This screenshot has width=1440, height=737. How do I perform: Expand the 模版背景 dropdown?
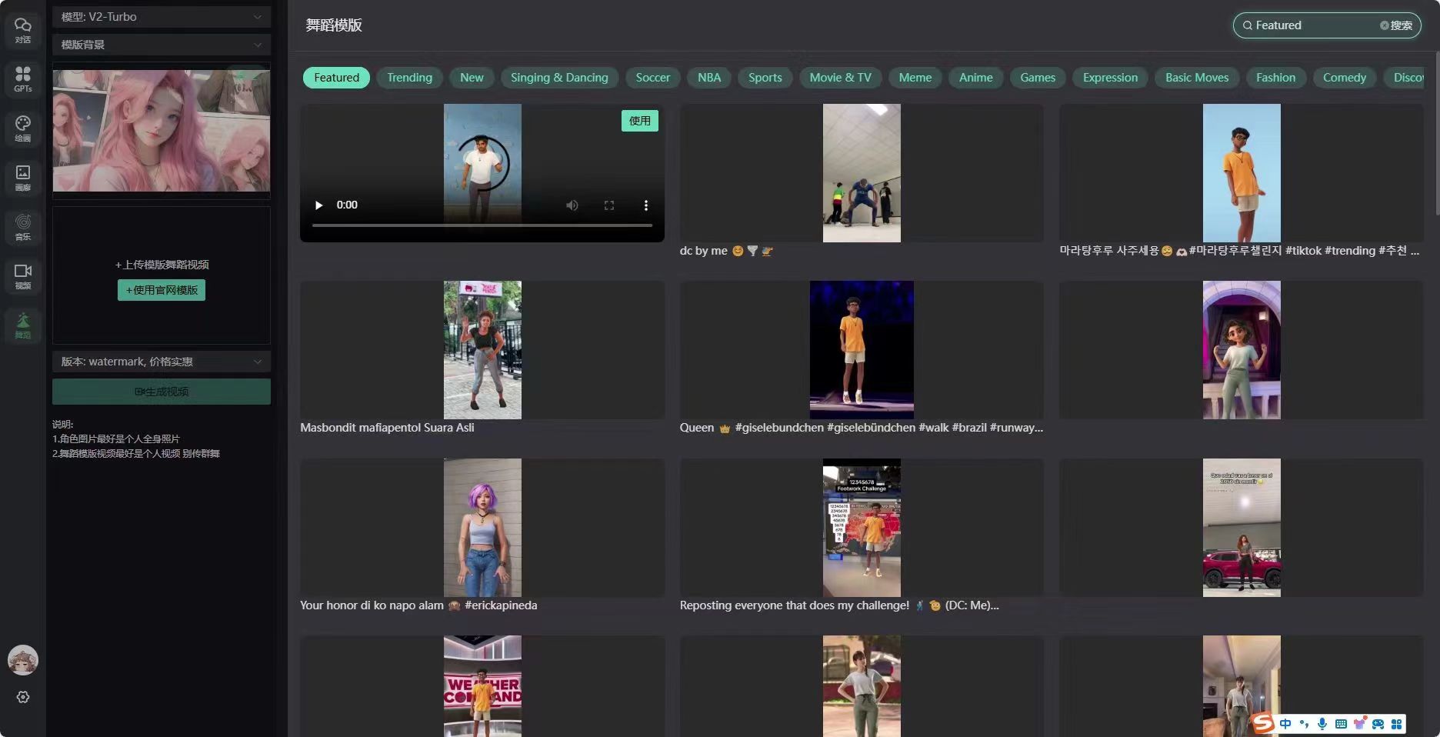click(162, 45)
